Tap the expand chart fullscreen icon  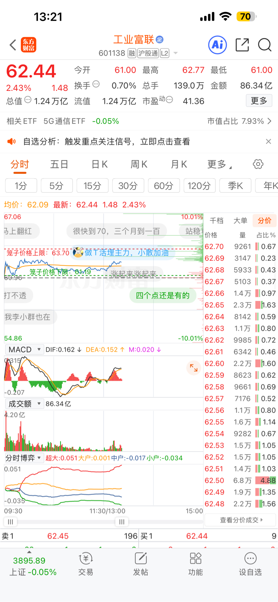pos(194,368)
